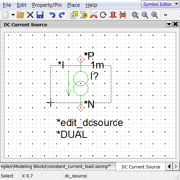Expand the toolbar overflow chevron
Image resolution: width=180 pixels, height=180 pixels.
click(x=166, y=15)
